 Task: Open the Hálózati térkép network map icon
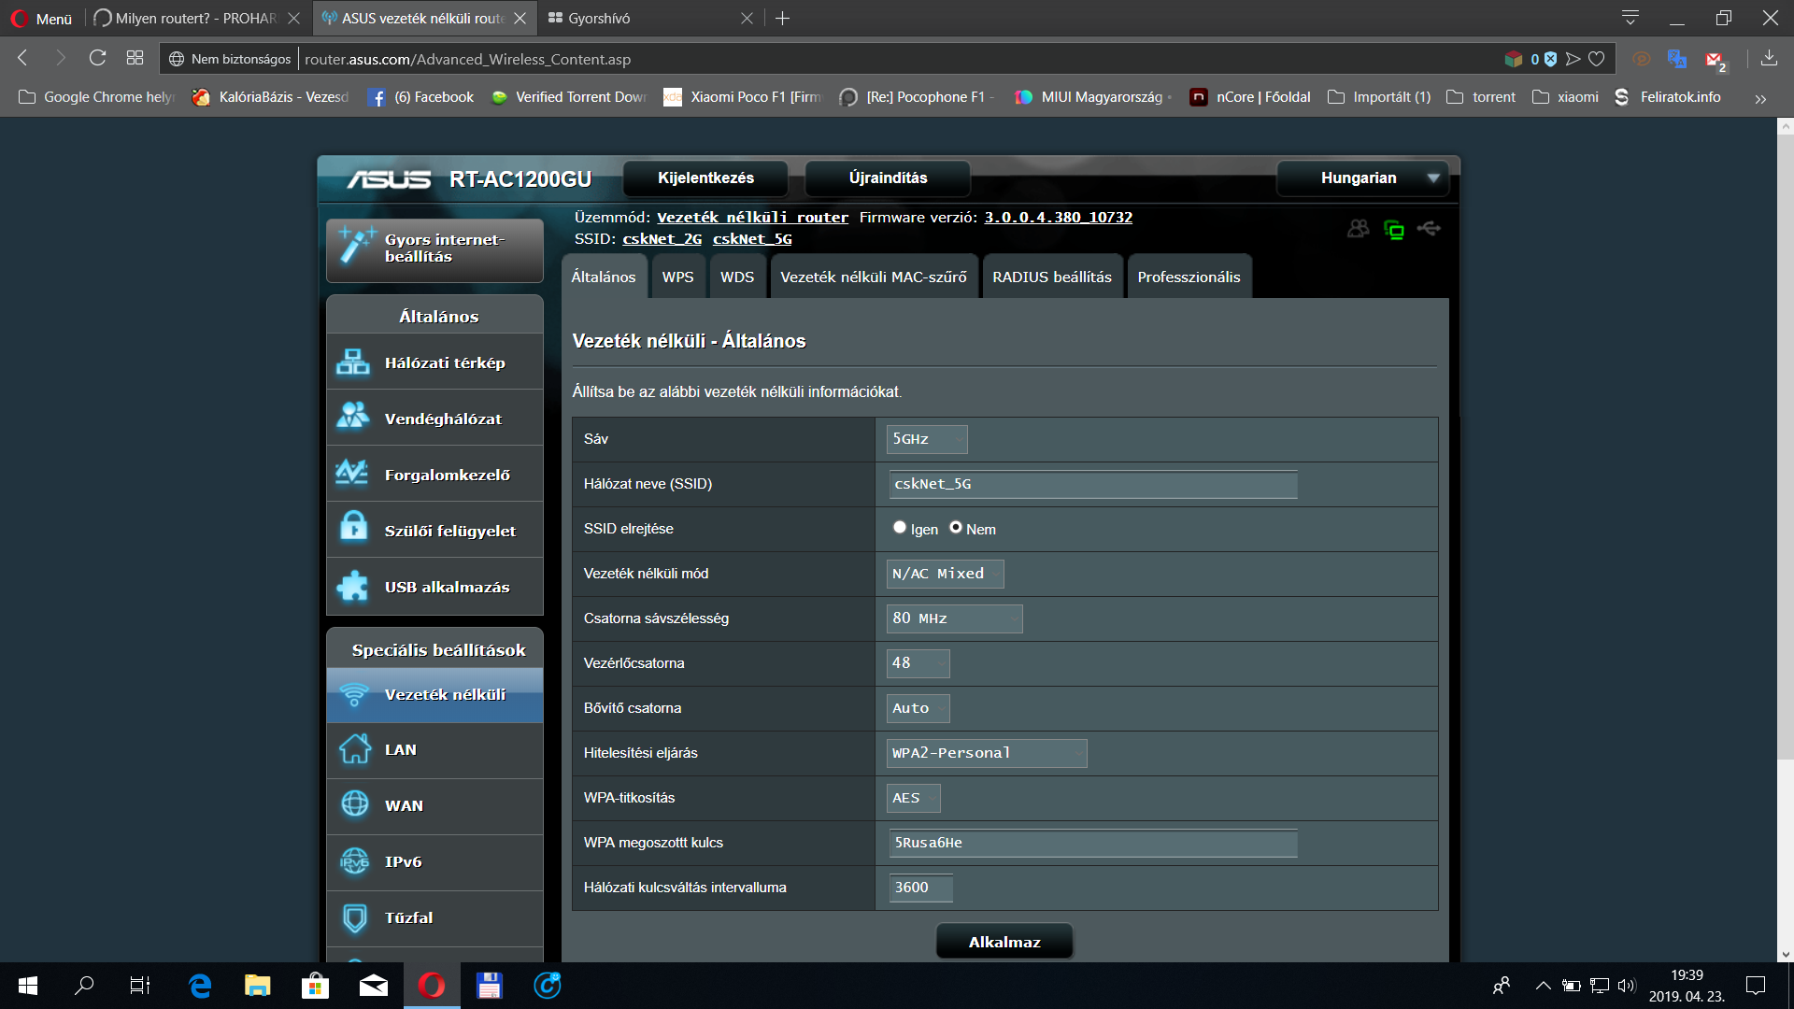click(x=353, y=362)
